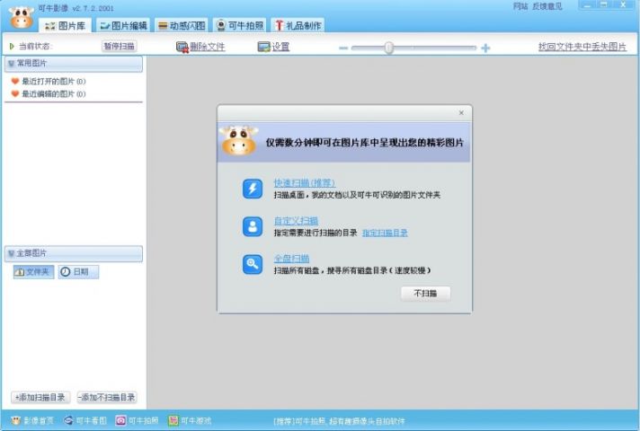The image size is (640, 431).
Task: Click the -添加不扫描目录 button
Action: pyautogui.click(x=107, y=397)
